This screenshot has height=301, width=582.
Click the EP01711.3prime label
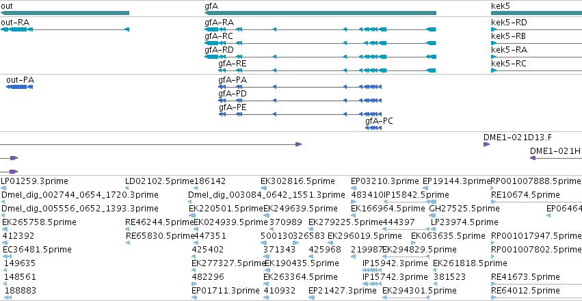click(x=226, y=291)
